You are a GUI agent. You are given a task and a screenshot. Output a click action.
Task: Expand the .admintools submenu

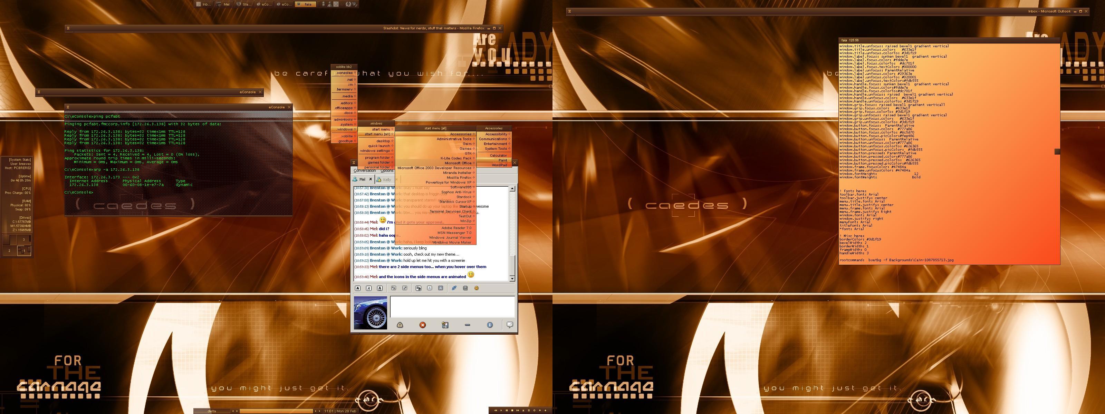[x=344, y=120]
